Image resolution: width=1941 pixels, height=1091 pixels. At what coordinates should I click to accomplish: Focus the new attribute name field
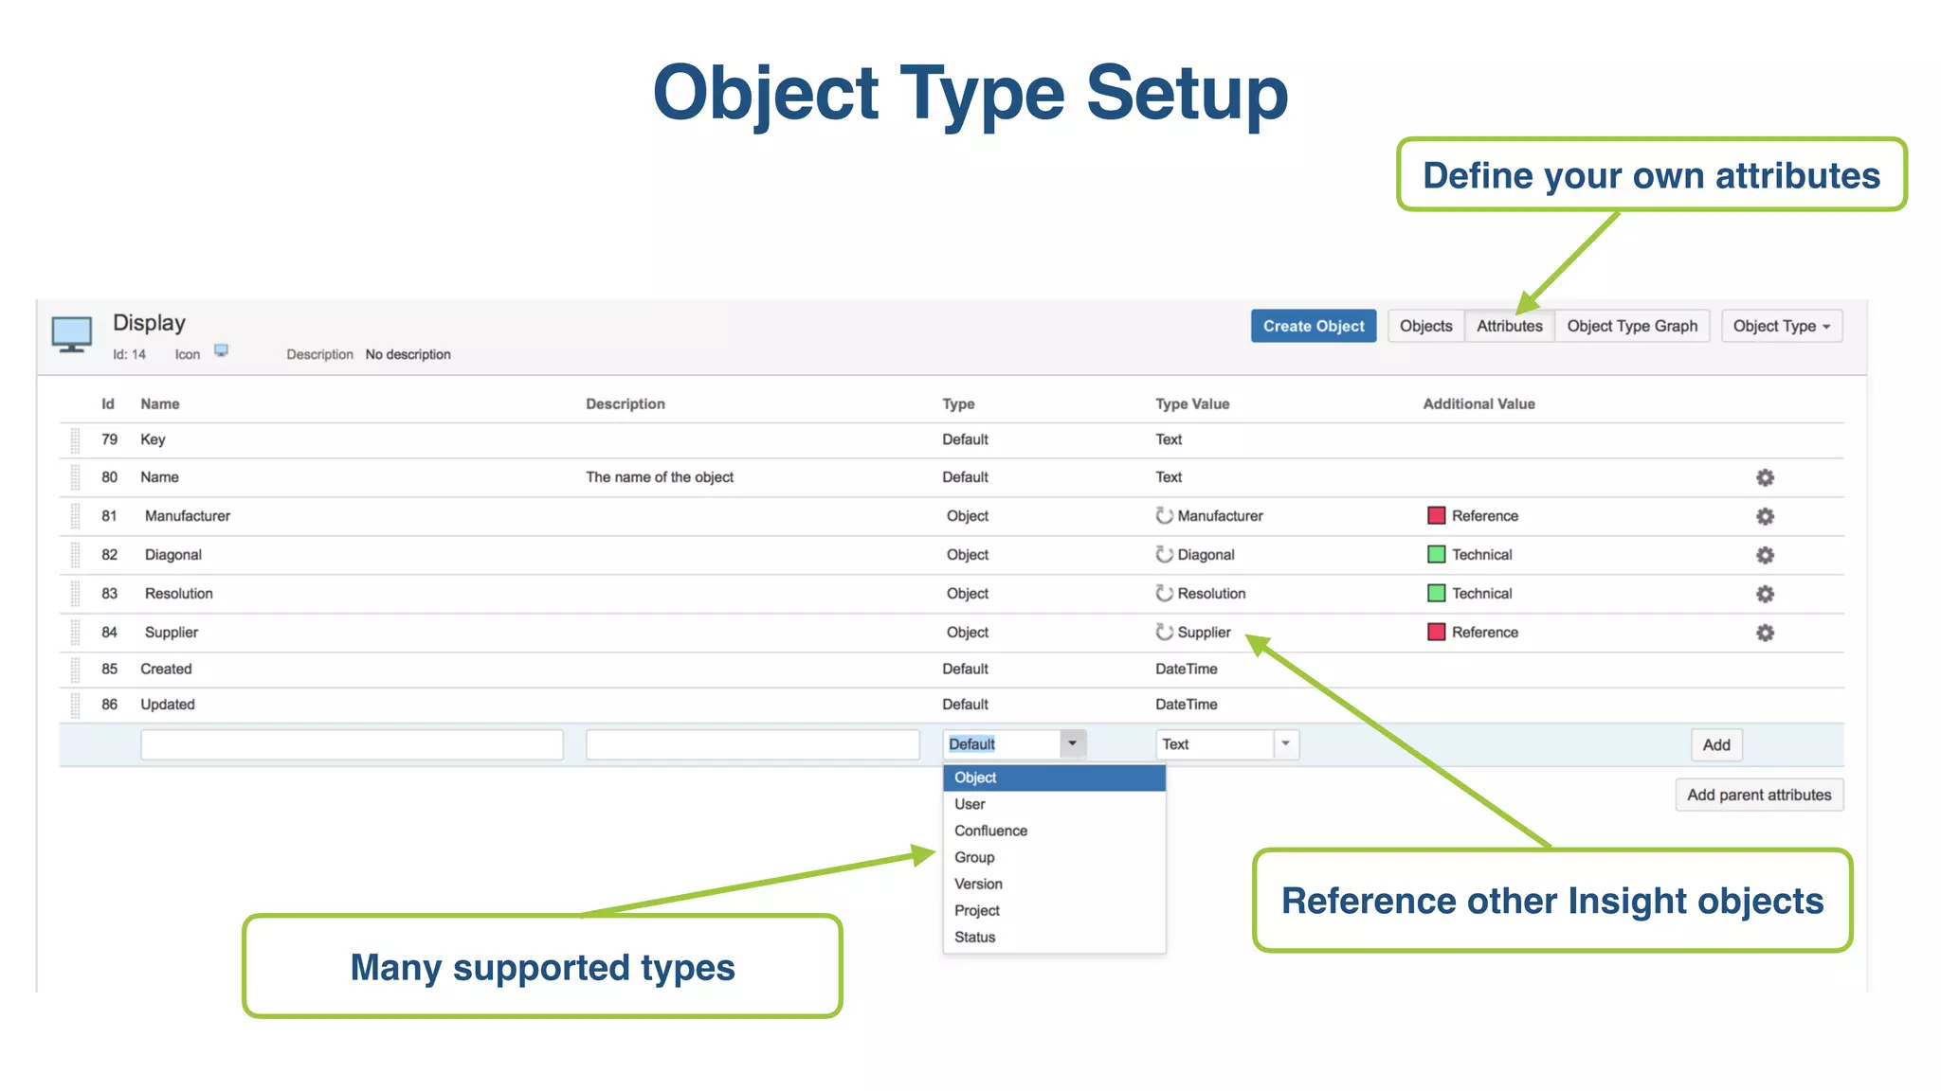(352, 744)
